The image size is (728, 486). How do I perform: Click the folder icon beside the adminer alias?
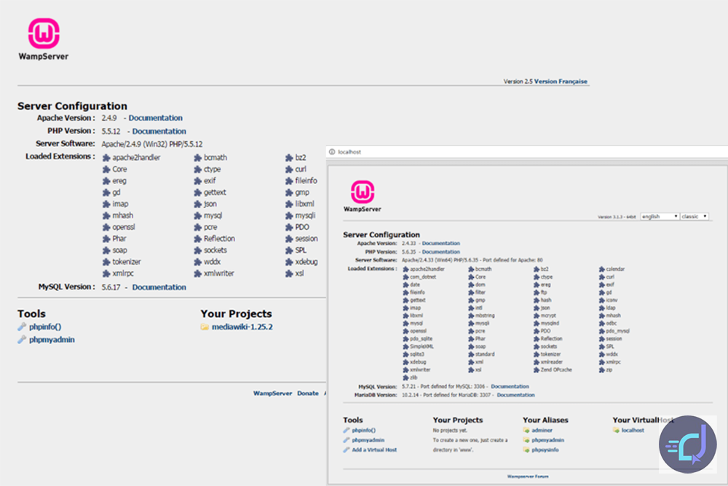pyautogui.click(x=526, y=430)
